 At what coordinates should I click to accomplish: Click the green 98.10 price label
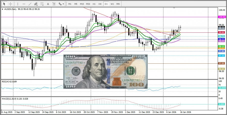222,46
